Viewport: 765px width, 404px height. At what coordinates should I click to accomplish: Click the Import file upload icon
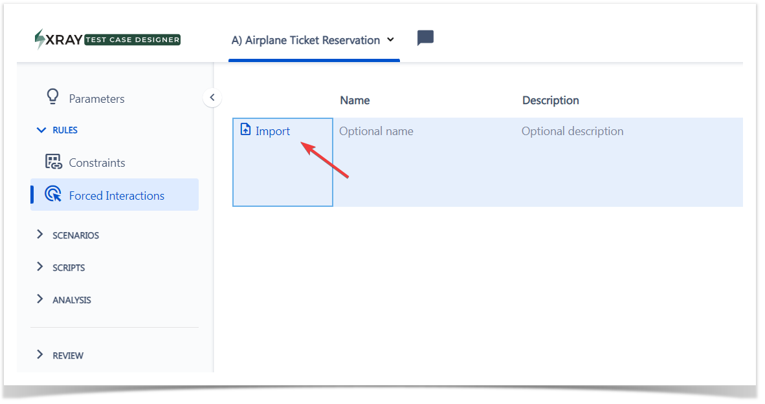pos(246,129)
